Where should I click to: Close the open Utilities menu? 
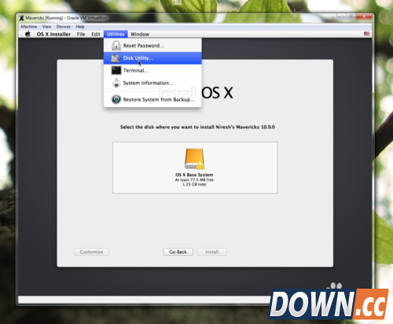(116, 34)
